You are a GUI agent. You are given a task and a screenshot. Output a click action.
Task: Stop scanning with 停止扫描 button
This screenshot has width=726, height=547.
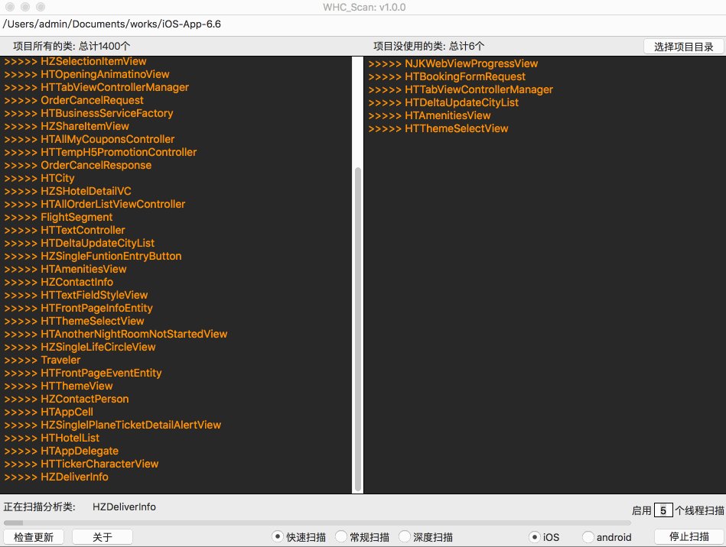[689, 536]
